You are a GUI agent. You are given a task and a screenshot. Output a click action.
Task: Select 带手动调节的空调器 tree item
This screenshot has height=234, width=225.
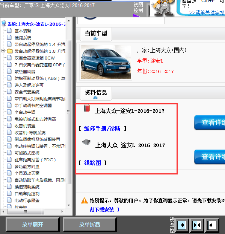point(33,106)
